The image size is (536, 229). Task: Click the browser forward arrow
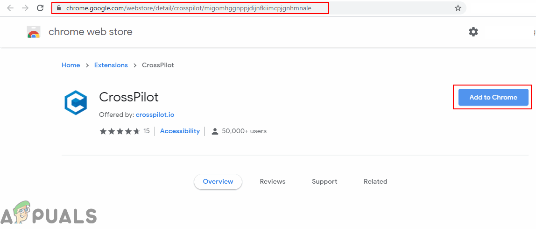[25, 8]
